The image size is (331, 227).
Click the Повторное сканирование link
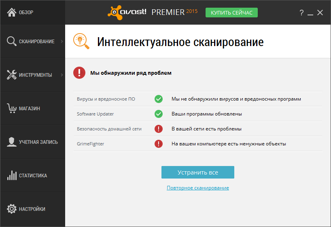198,187
